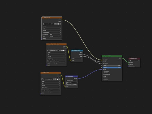The height and width of the screenshot is (114, 152).
Task: Toggle fake user on texture node feeding Normal Map
Action: 54,79
